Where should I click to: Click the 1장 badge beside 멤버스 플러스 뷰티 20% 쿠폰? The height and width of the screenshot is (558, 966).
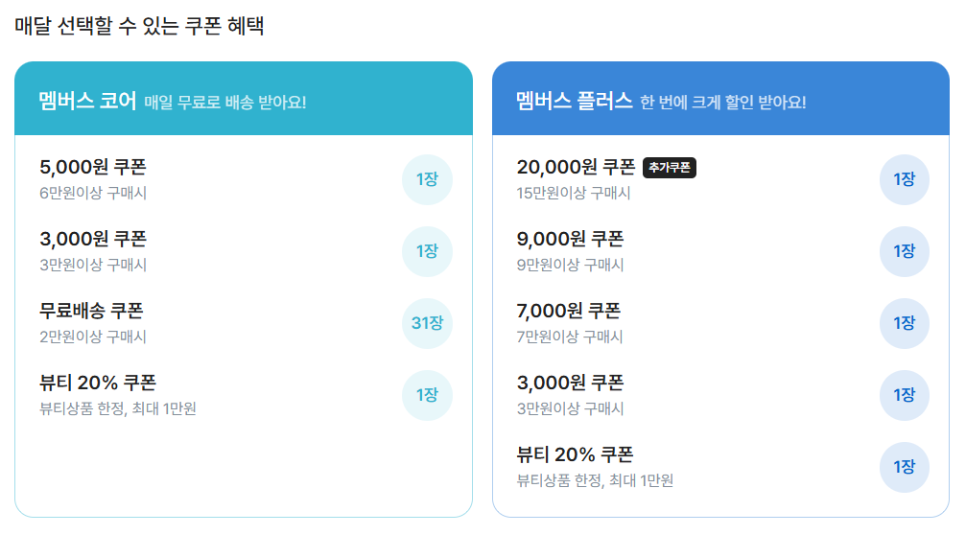point(904,468)
